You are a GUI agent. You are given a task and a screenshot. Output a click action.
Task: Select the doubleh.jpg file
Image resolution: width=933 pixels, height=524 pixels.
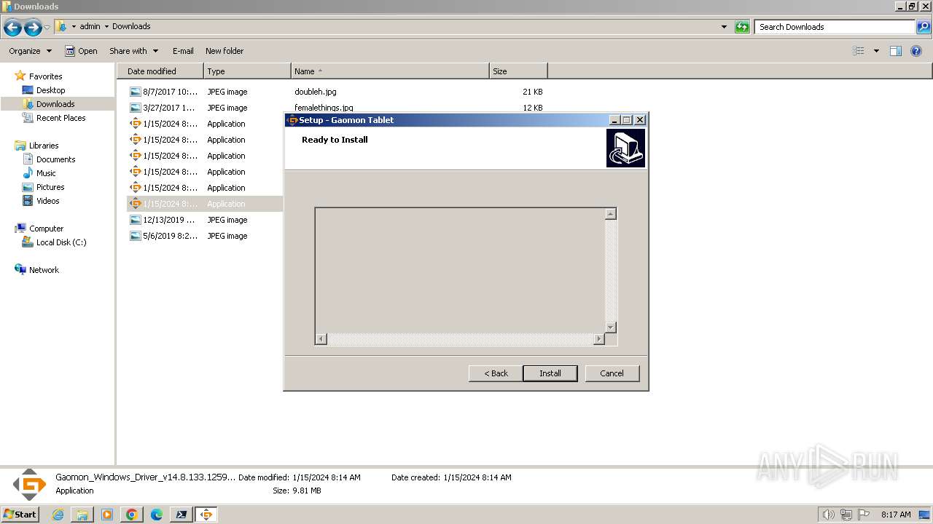point(316,92)
